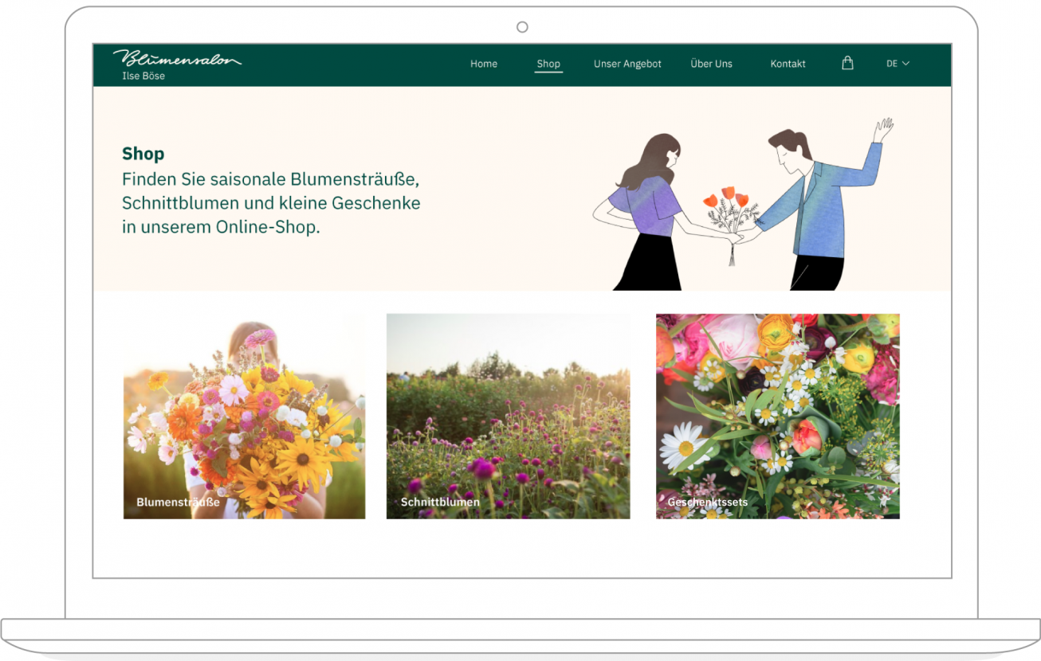
Task: Navigate to Über Uns
Action: [x=711, y=64]
